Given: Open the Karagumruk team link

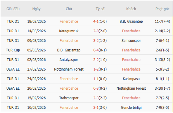Looking at the screenshot, I should (x=69, y=31).
